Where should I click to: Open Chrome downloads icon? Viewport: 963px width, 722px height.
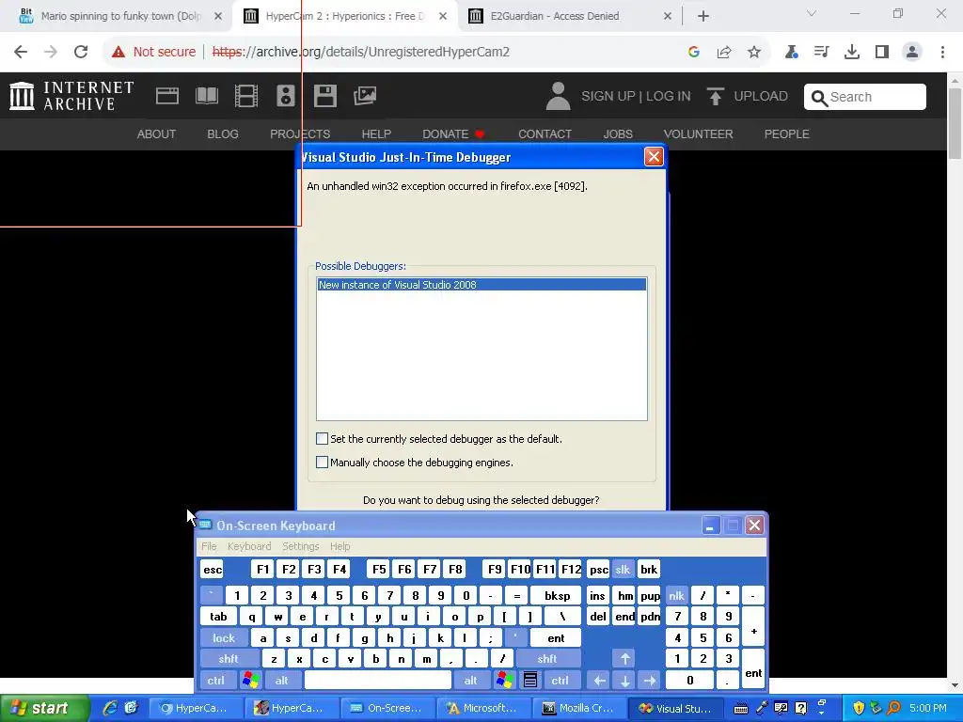click(x=851, y=52)
